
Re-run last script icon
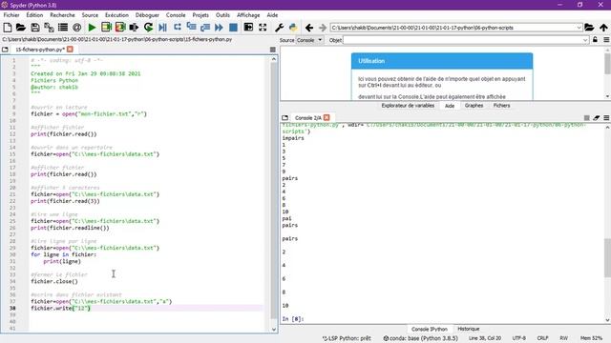coord(148,28)
